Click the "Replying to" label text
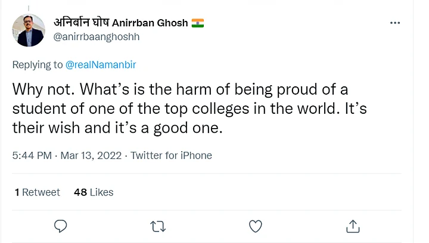The image size is (429, 243). [38, 64]
